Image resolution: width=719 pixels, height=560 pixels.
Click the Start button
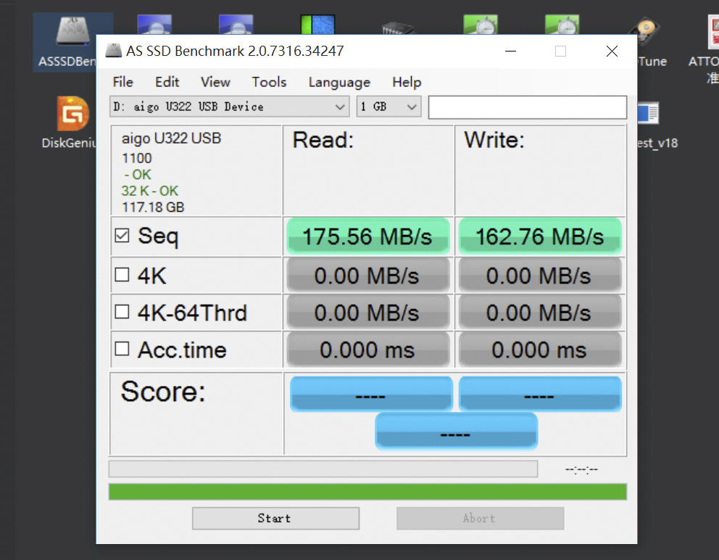275,518
